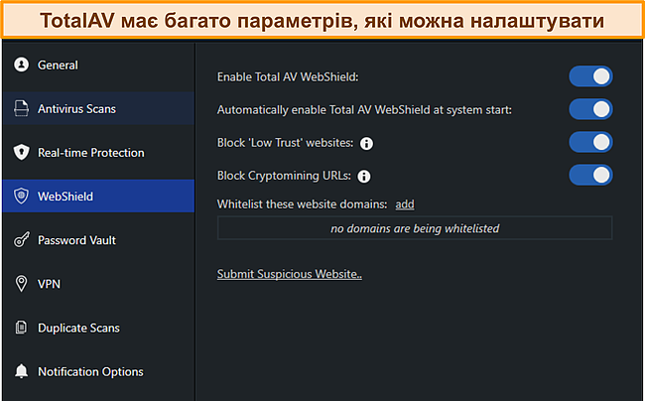
Task: Click the Antivirus Scans document icon
Action: 20,109
